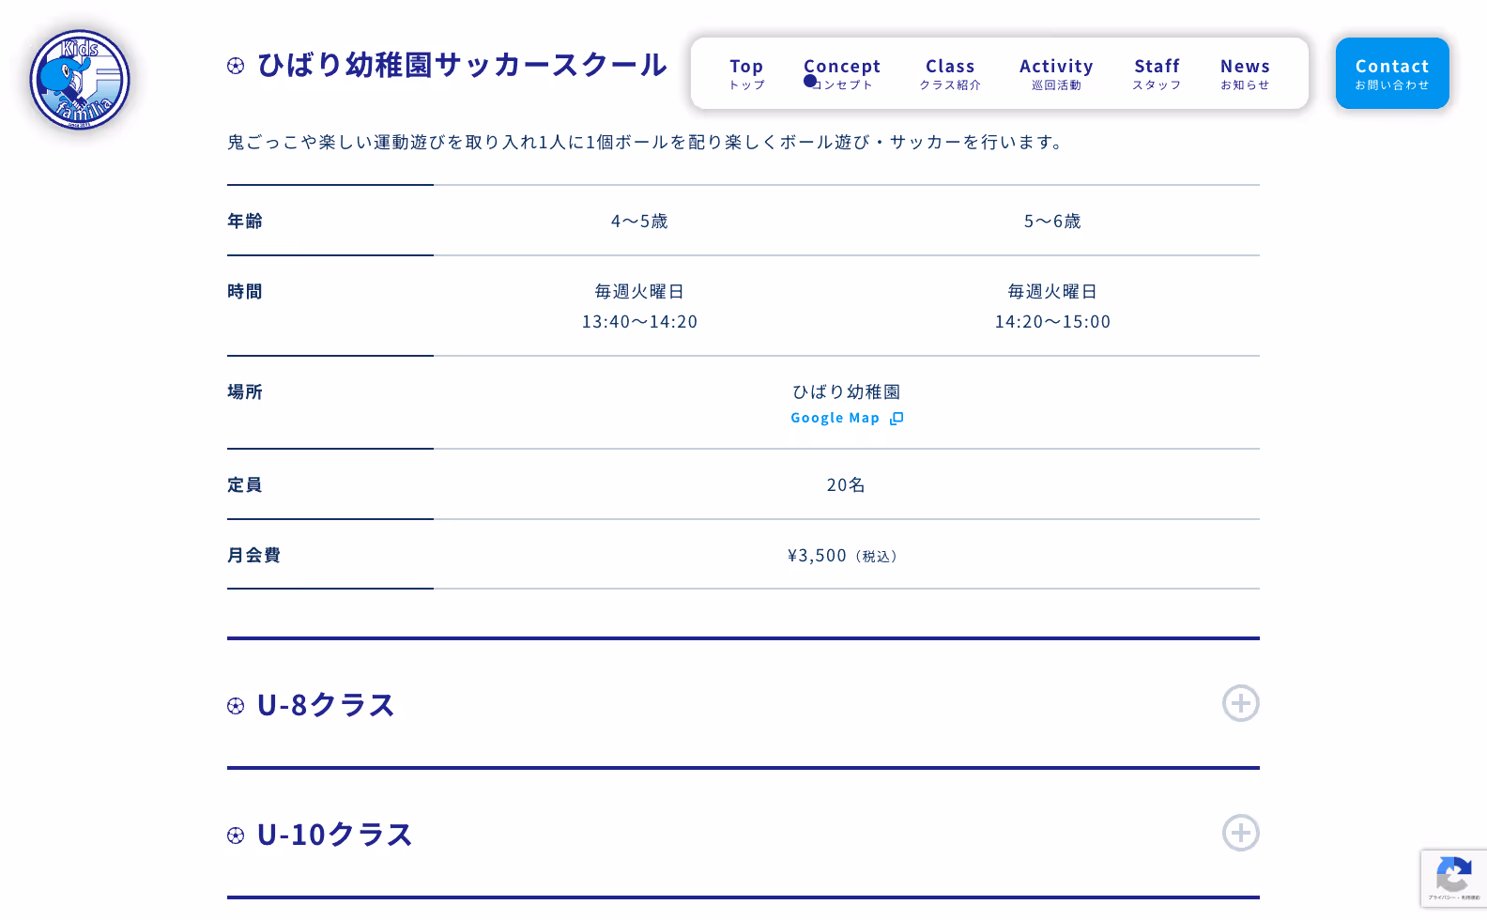Click the Kids Familia logo
Screen dimensions: 1487x920
80,80
